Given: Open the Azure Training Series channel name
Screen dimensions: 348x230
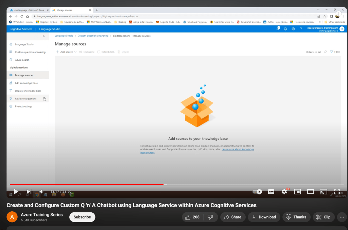Looking at the screenshot, I should tap(42, 215).
